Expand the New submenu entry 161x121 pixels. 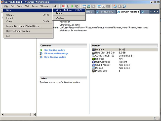point(28,10)
